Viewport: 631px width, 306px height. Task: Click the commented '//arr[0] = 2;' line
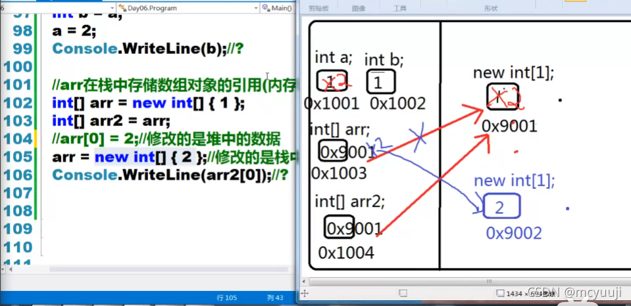[x=166, y=139]
